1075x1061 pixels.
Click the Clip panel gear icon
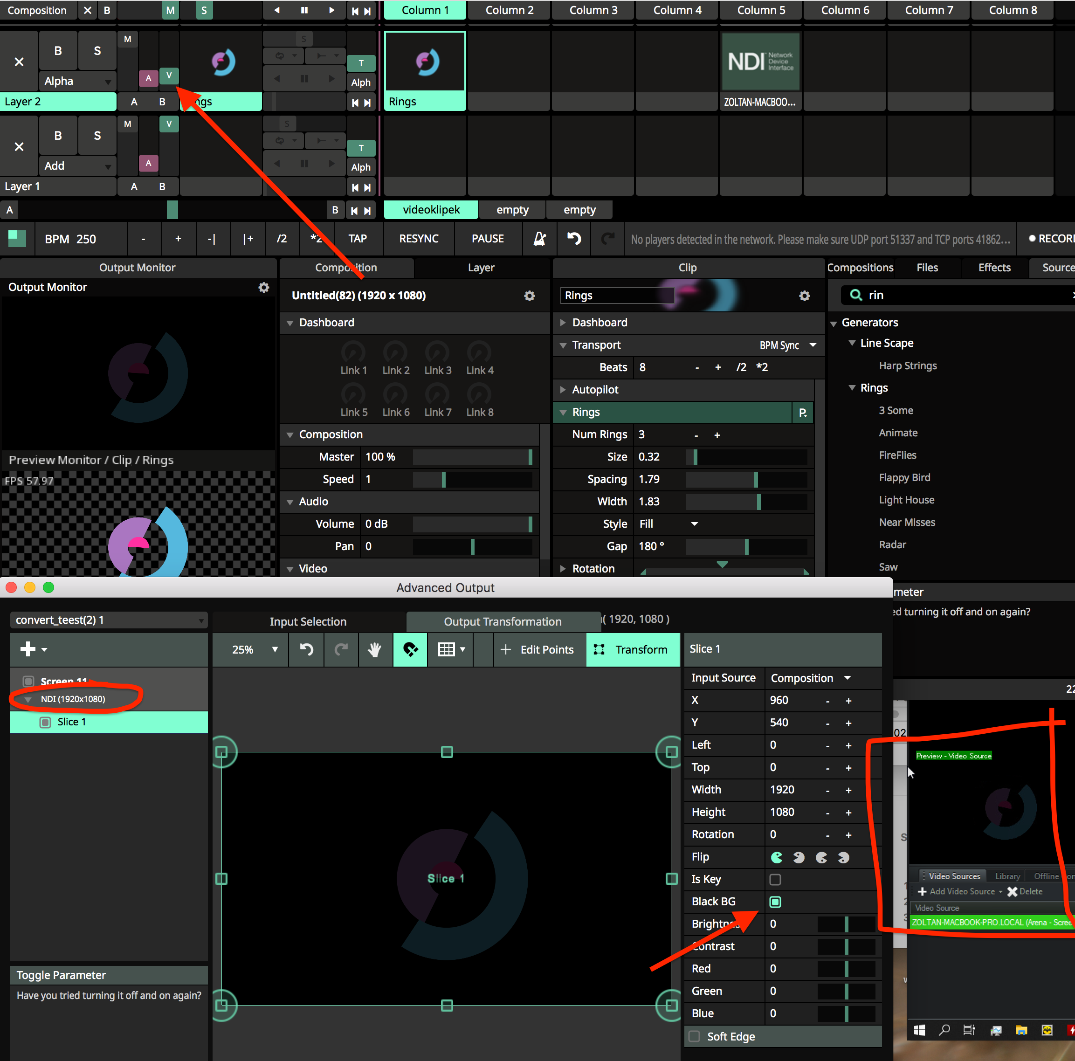804,296
